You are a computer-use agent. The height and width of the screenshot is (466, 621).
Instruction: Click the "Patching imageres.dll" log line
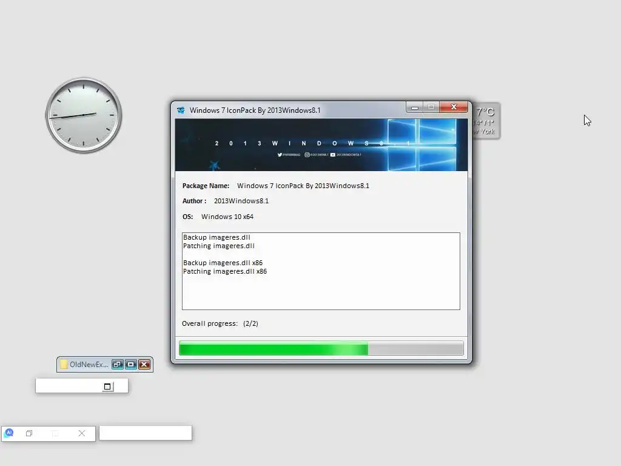pos(218,246)
